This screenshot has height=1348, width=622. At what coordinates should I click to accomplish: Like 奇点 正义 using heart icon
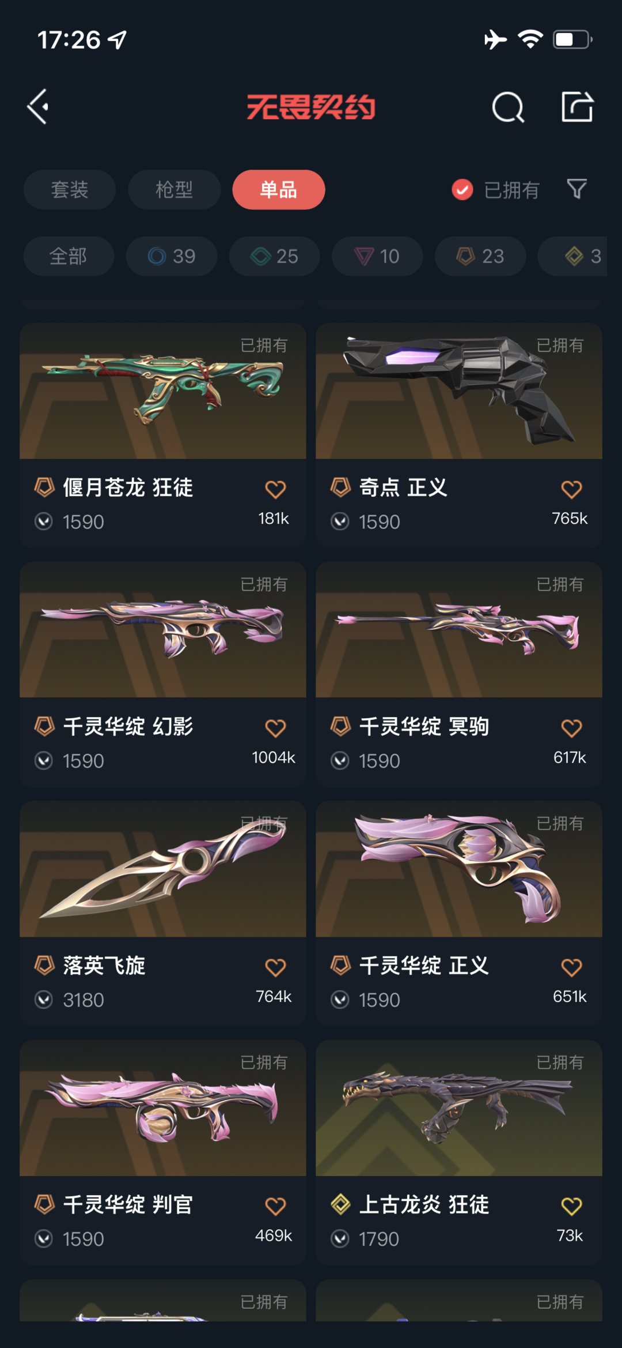pyautogui.click(x=571, y=489)
